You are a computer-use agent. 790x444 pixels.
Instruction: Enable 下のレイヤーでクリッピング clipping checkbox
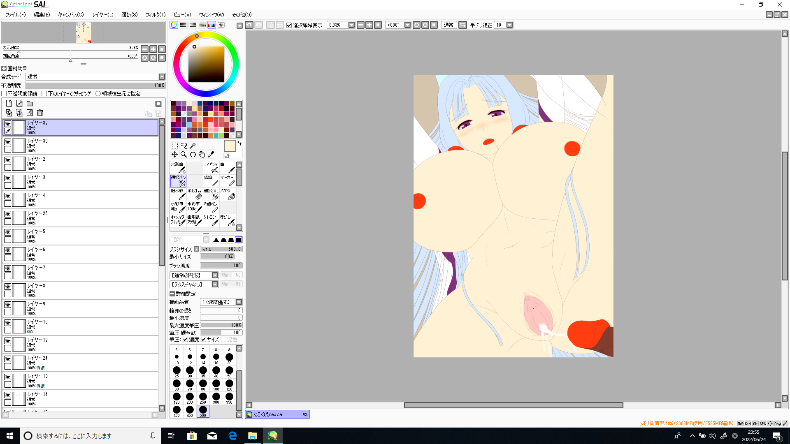pos(44,94)
